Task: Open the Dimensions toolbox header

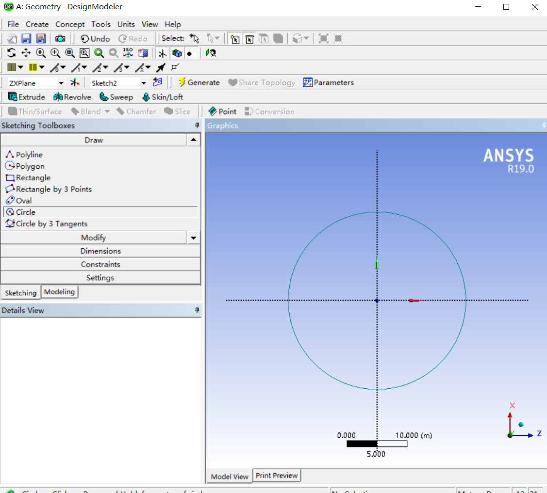Action: [100, 251]
